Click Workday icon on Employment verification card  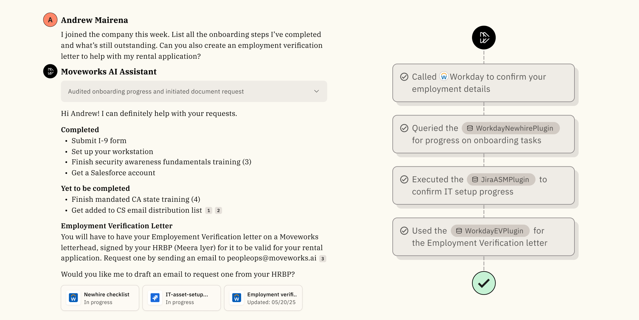237,298
